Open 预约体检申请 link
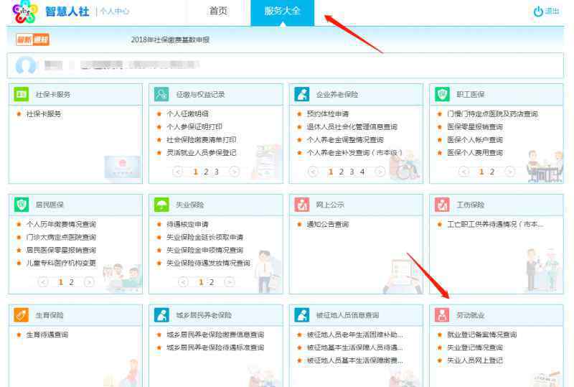Viewport: 574px width, 387px height. pyautogui.click(x=327, y=114)
